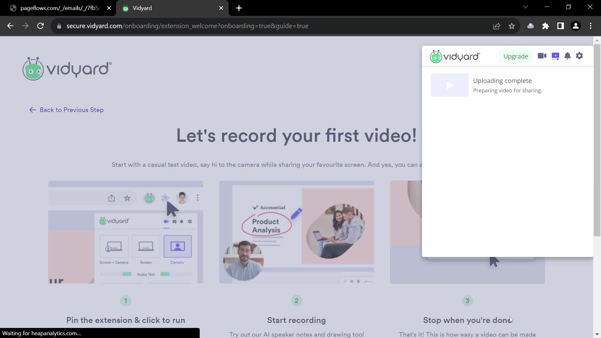The width and height of the screenshot is (601, 338).
Task: Click the step 1 number badge
Action: click(x=126, y=301)
